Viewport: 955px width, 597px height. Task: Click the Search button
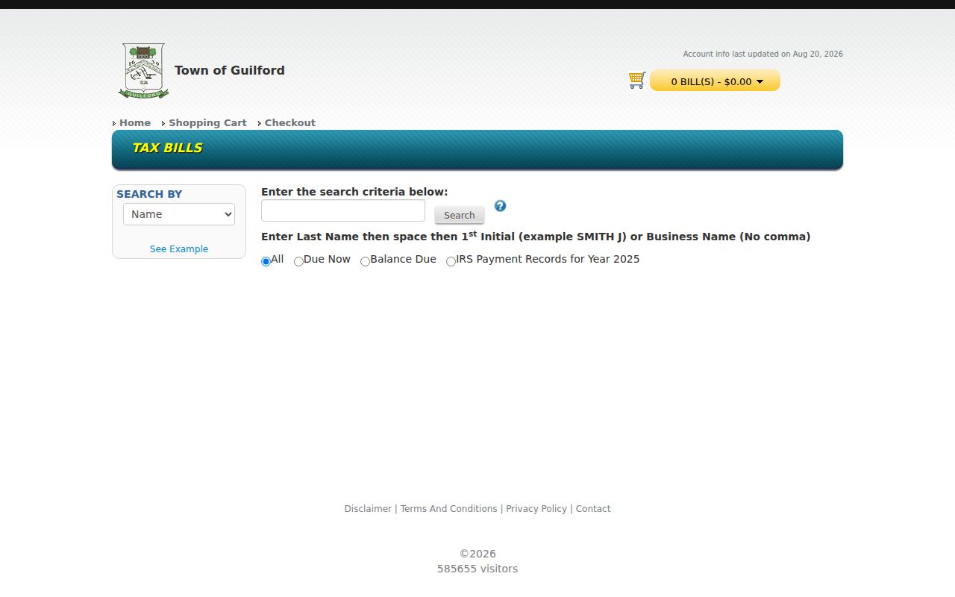[x=460, y=215]
